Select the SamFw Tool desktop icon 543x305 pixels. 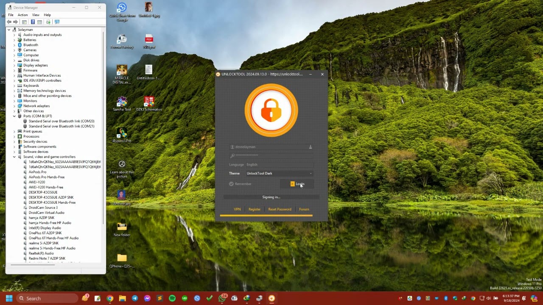[122, 104]
